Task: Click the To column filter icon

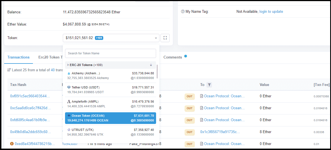Action: tap(209, 85)
